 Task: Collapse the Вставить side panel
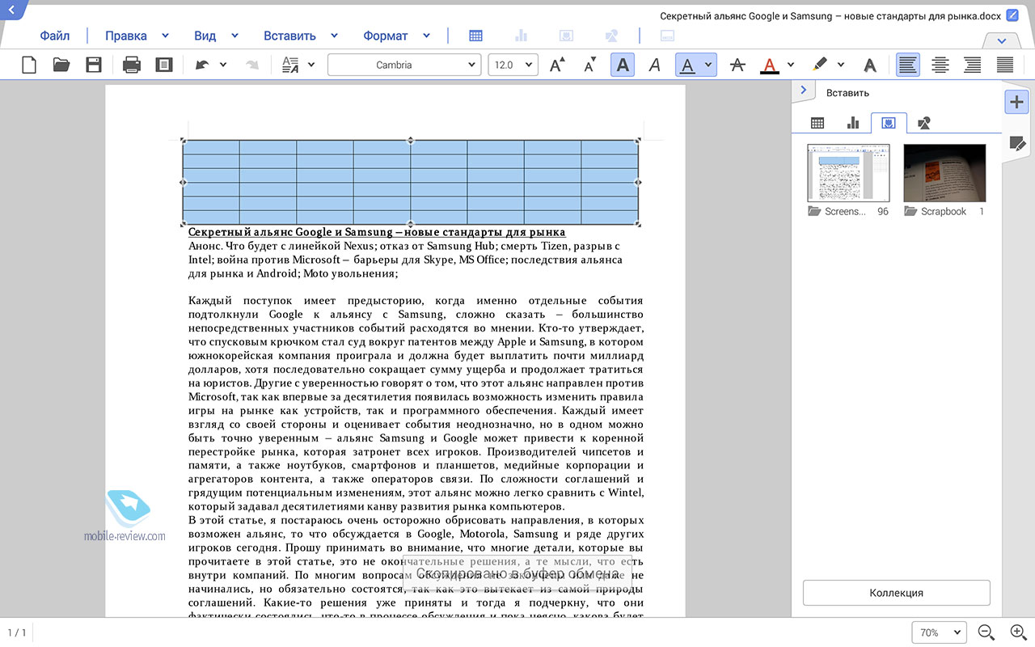coord(803,91)
